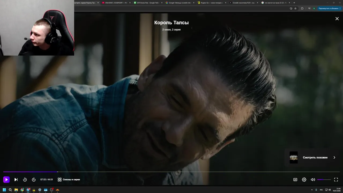Open the blue monitor app in the taskbar

coord(46,190)
